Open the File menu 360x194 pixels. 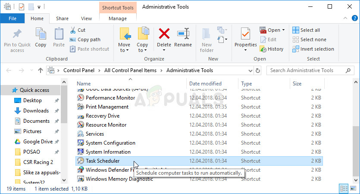pyautogui.click(x=13, y=18)
